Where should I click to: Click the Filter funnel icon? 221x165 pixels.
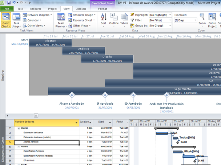point(132,20)
